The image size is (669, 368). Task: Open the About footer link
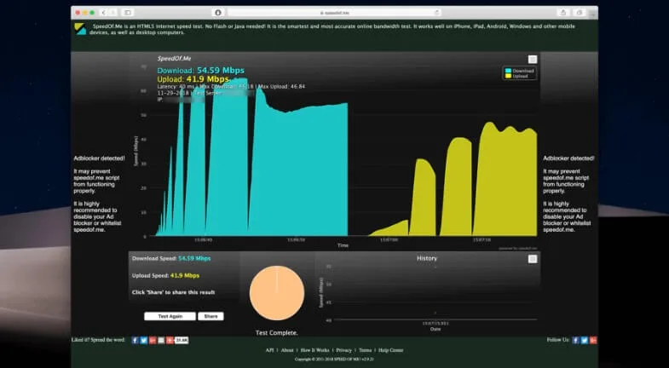pos(287,350)
